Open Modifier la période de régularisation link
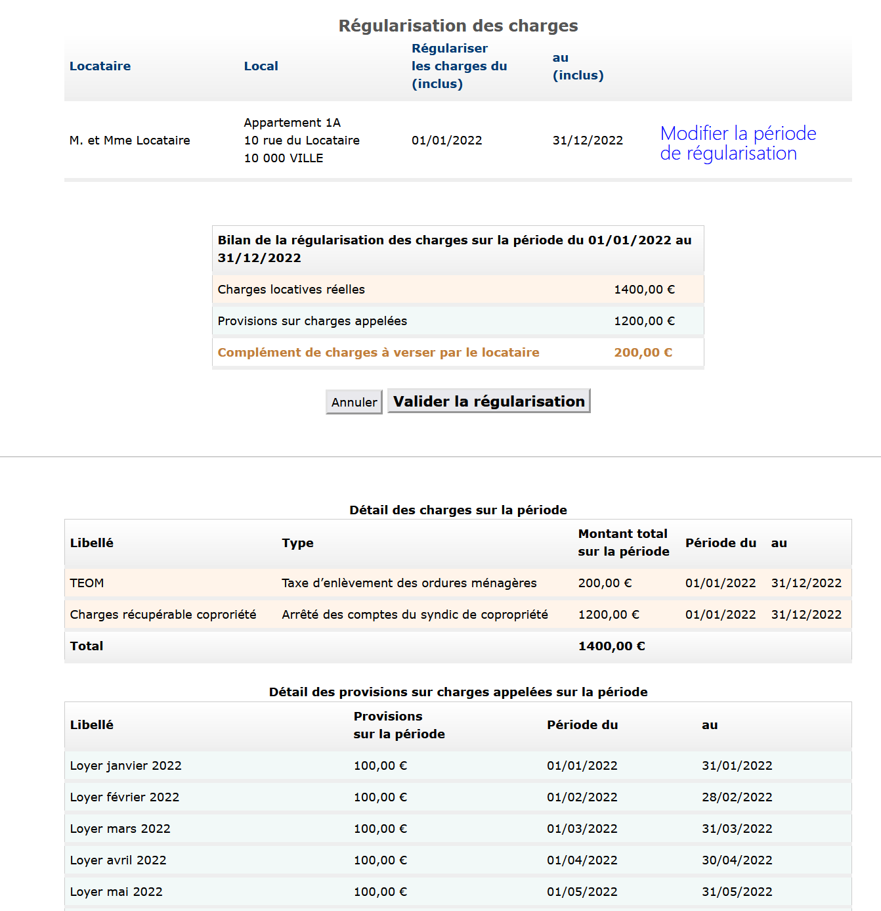The image size is (881, 911). (738, 143)
